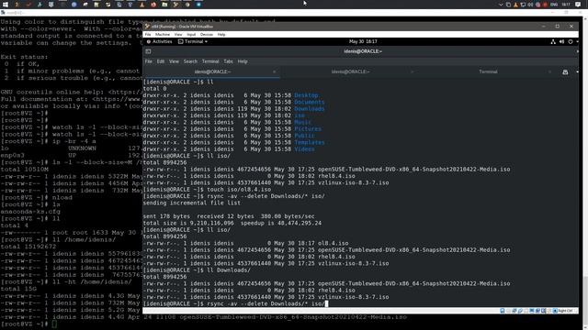Open terminal File menu
588x330 pixels.
(149, 61)
